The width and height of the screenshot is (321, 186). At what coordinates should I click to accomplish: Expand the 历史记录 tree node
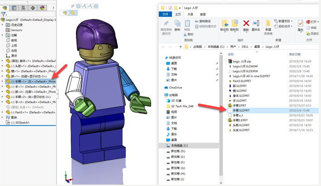[2, 25]
